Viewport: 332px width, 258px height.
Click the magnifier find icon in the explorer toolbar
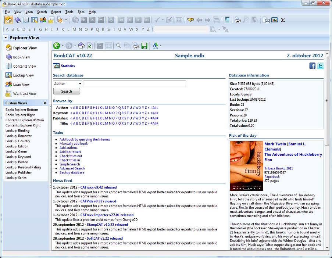[118, 46]
